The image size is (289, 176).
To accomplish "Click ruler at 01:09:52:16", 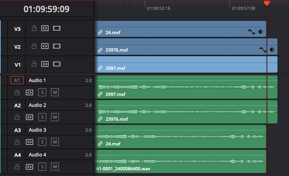I will pos(159,8).
